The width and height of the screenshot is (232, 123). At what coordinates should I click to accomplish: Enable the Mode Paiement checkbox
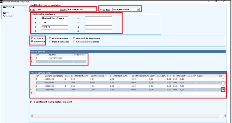(x=50, y=38)
